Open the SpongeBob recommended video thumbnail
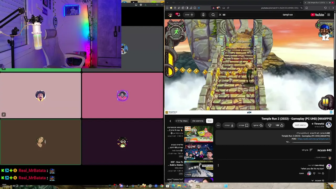336x189 pixels. pyautogui.click(x=199, y=134)
